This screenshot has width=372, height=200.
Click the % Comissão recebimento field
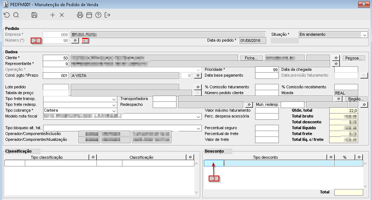coord(346,87)
